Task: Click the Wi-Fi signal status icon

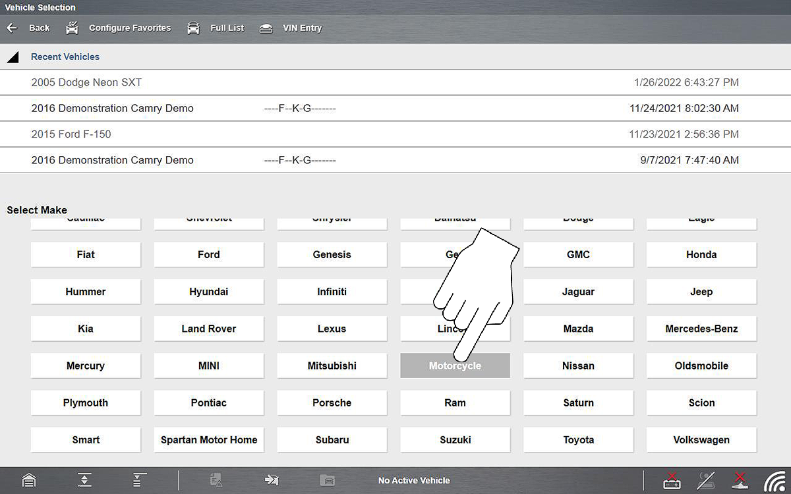Action: pyautogui.click(x=775, y=481)
